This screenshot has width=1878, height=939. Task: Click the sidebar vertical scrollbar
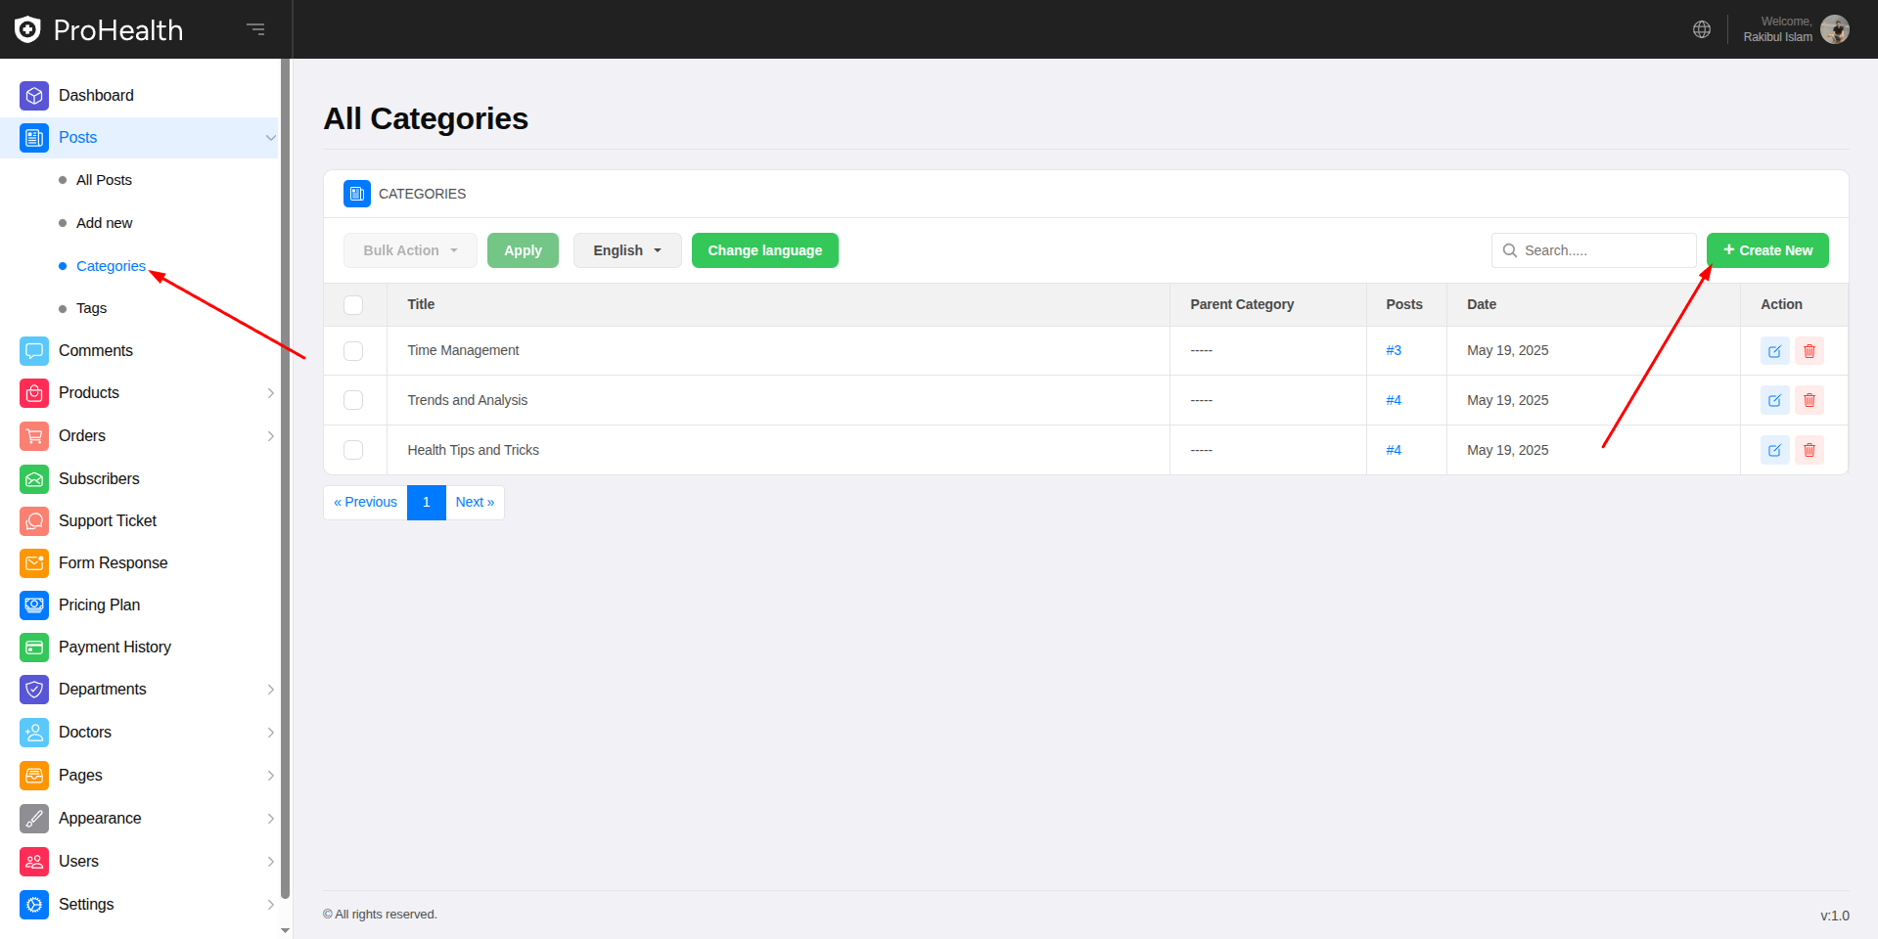point(285,479)
